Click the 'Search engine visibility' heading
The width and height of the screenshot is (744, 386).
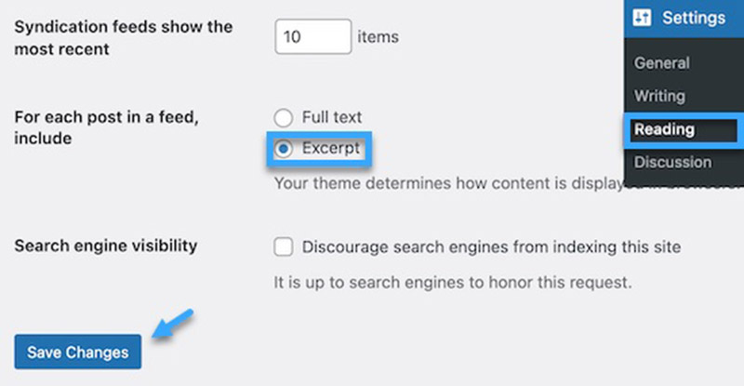tap(106, 246)
